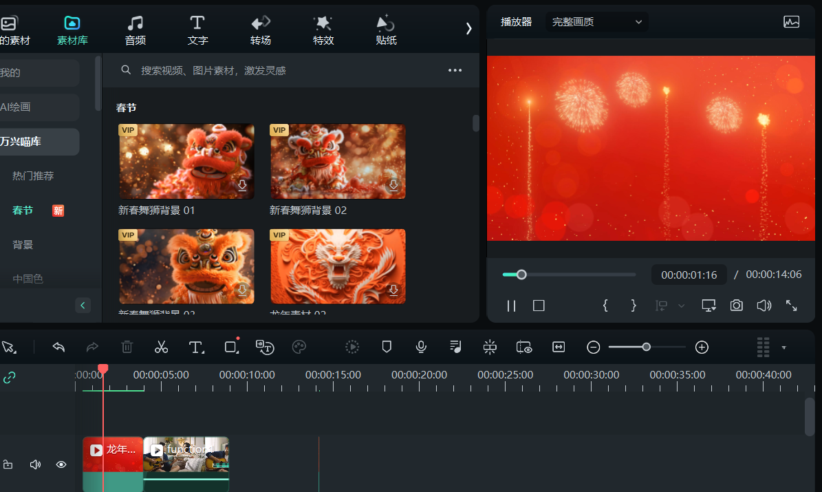Select the crop tool

tap(231, 347)
